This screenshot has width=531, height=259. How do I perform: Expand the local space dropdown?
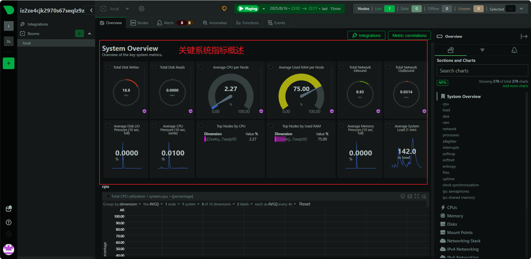click(x=127, y=9)
